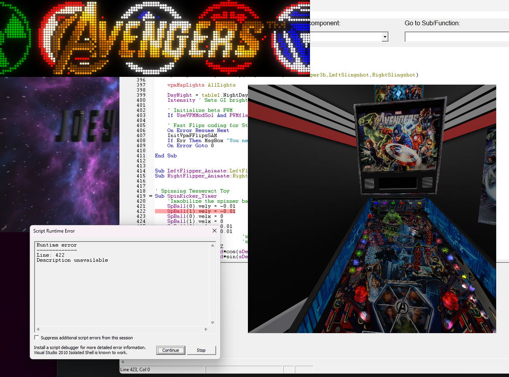The image size is (509, 377).
Task: Click 'End Sub' on line 411
Action: point(166,156)
